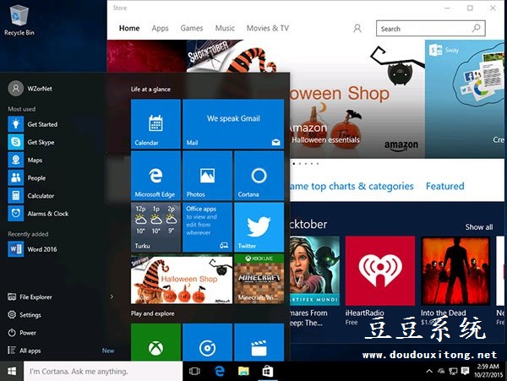Image resolution: width=507 pixels, height=381 pixels.
Task: Open the Turku weather tile
Action: [155, 227]
